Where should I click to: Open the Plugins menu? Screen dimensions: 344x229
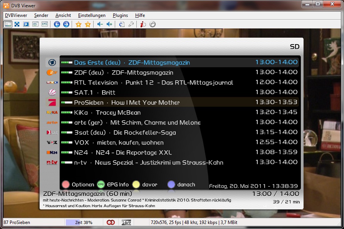[120, 15]
